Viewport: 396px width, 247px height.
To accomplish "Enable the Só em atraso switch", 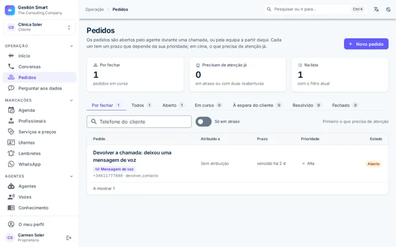I will tap(204, 122).
